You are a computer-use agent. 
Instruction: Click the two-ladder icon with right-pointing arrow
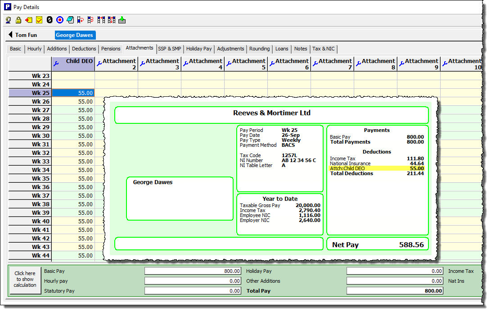click(x=101, y=20)
